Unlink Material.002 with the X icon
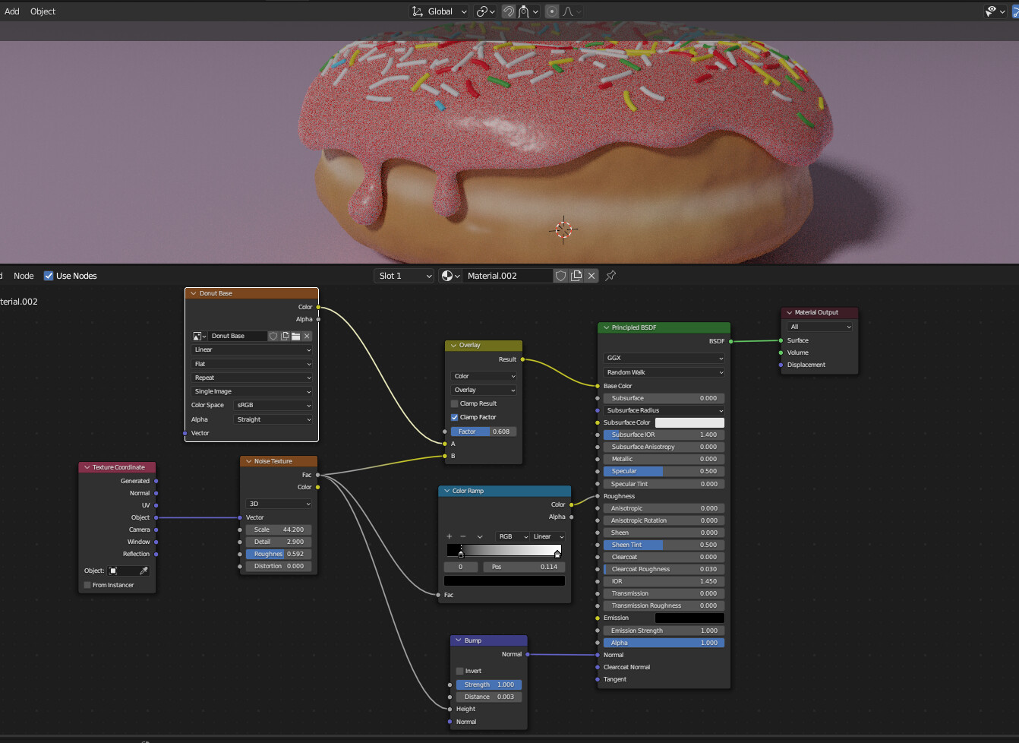Screen dimensions: 1019x743 coord(592,276)
